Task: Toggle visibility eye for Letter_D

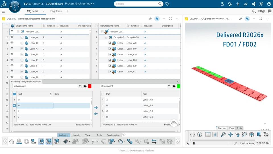Action: click(x=12, y=54)
